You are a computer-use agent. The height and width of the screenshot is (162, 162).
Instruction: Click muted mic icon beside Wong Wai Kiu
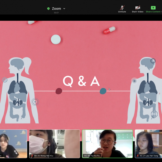pyautogui.click(x=32, y=156)
